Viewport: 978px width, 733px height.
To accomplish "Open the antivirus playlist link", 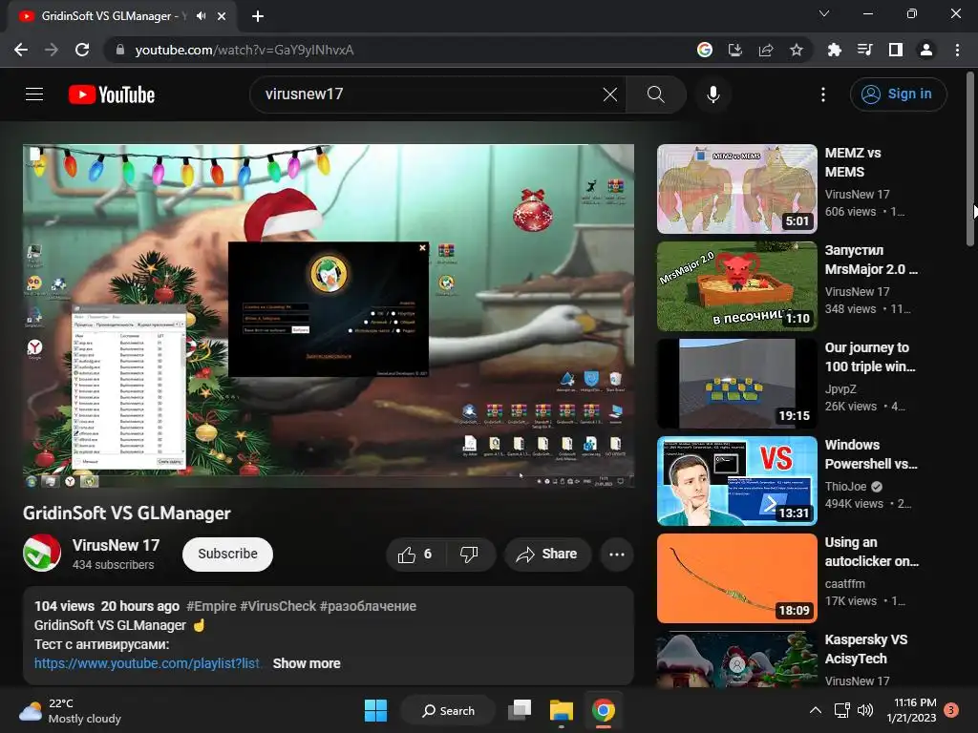I will pyautogui.click(x=147, y=664).
